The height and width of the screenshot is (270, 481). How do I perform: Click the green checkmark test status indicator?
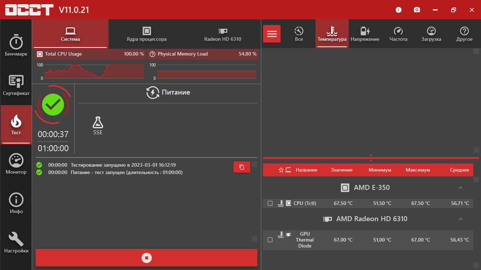point(53,104)
